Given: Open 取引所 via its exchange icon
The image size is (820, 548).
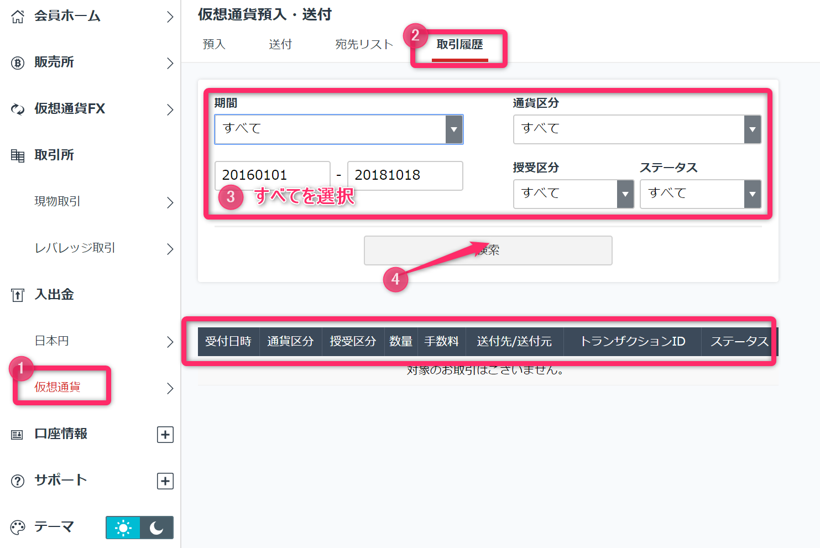Looking at the screenshot, I should pyautogui.click(x=18, y=155).
